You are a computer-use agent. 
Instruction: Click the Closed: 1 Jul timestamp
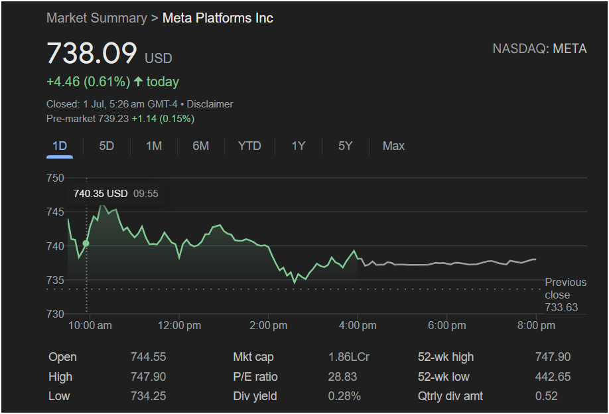point(113,104)
